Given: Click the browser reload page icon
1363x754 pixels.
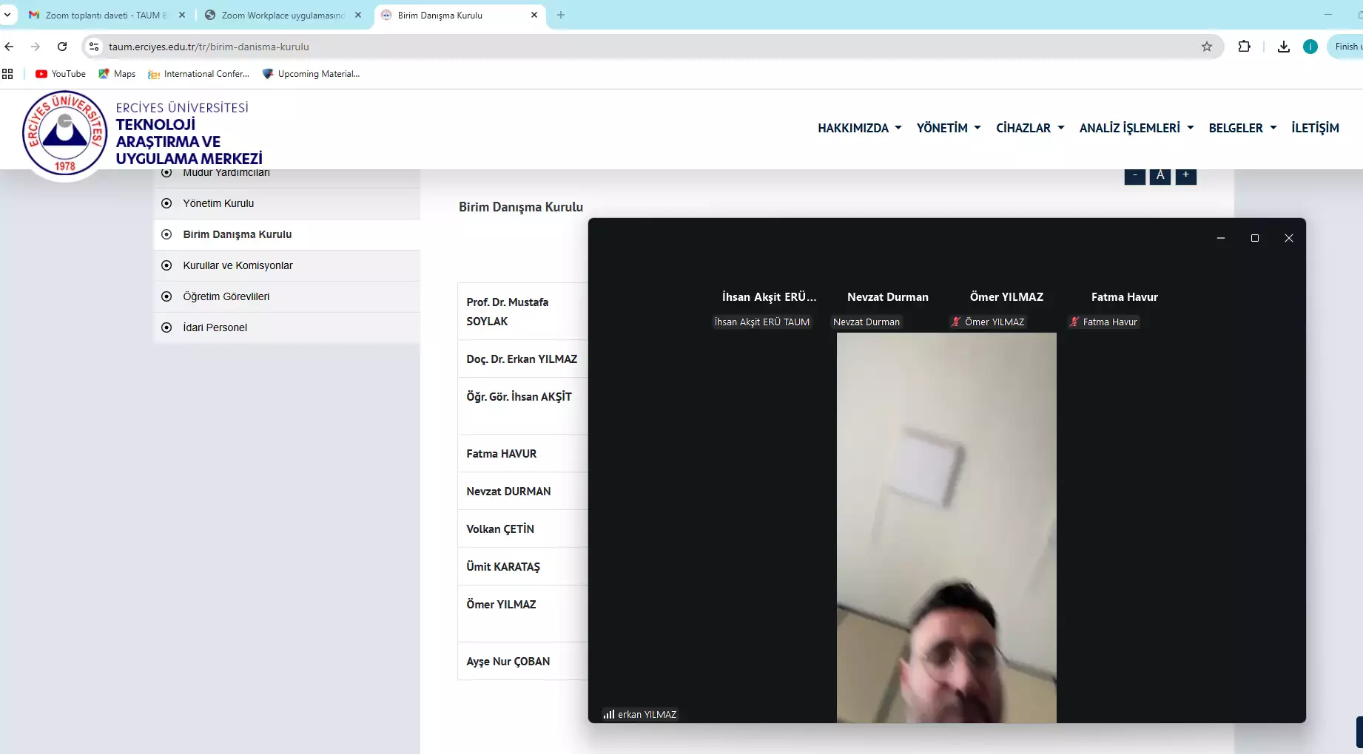Looking at the screenshot, I should (62, 47).
